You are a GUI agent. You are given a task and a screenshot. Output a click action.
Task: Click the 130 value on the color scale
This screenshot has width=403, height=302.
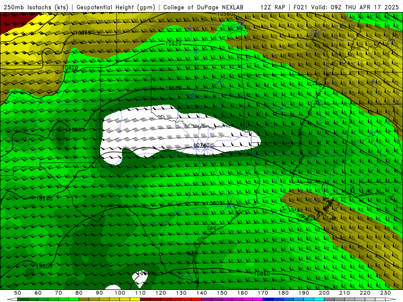181,293
